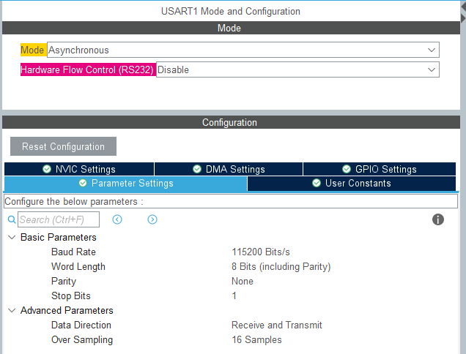466x354 pixels.
Task: Open the Mode dropdown showing Asynchronous
Action: click(x=243, y=50)
